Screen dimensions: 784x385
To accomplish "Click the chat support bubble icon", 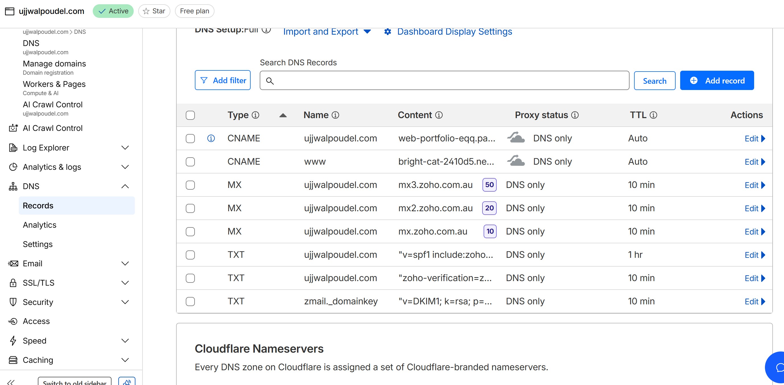I will click(779, 368).
